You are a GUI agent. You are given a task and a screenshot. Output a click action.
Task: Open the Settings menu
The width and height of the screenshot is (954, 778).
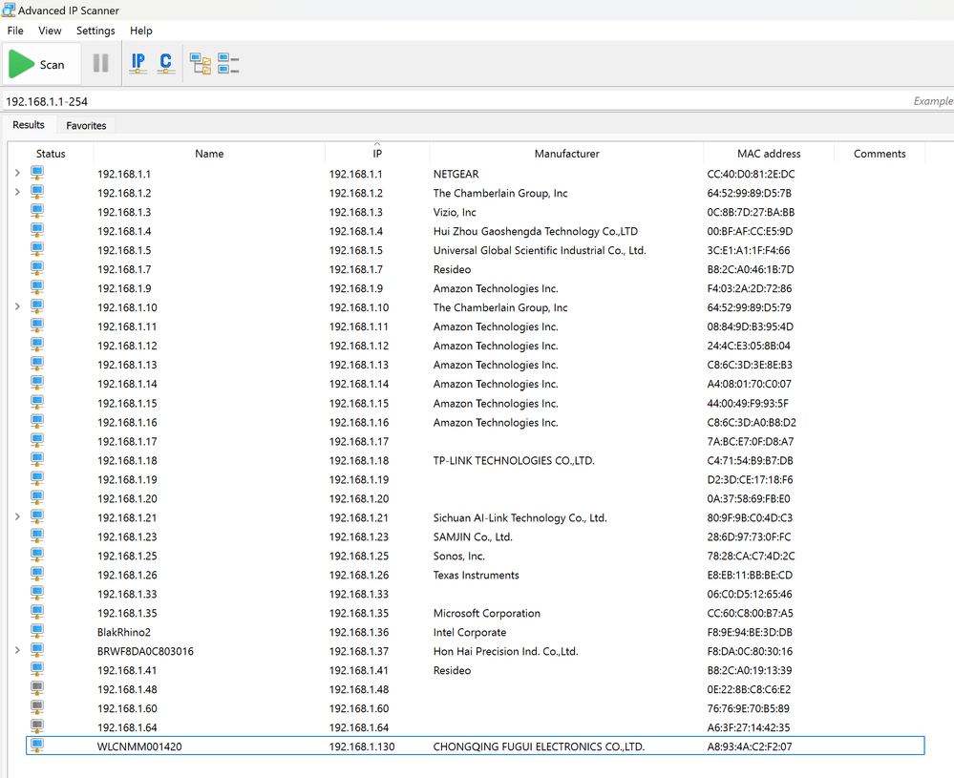click(95, 31)
